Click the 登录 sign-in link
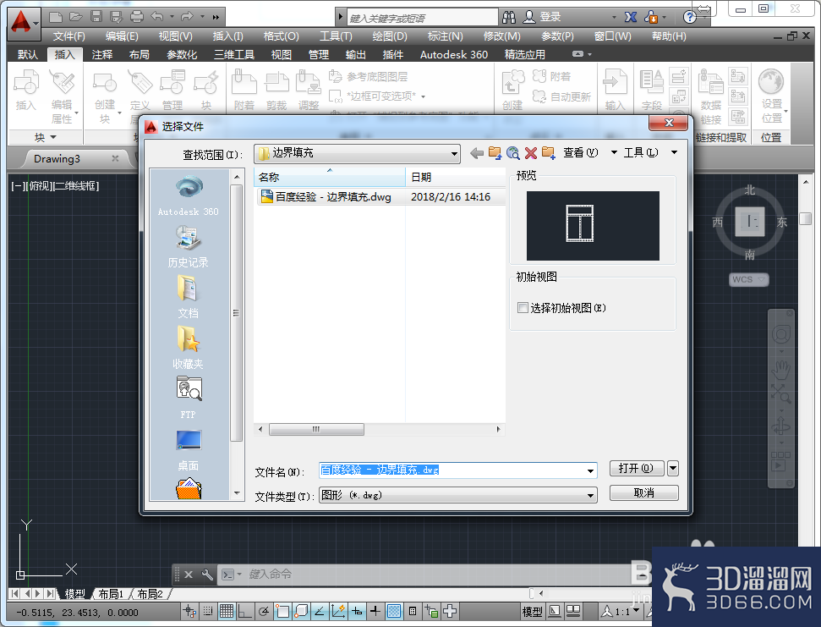This screenshot has width=821, height=627. (x=550, y=17)
